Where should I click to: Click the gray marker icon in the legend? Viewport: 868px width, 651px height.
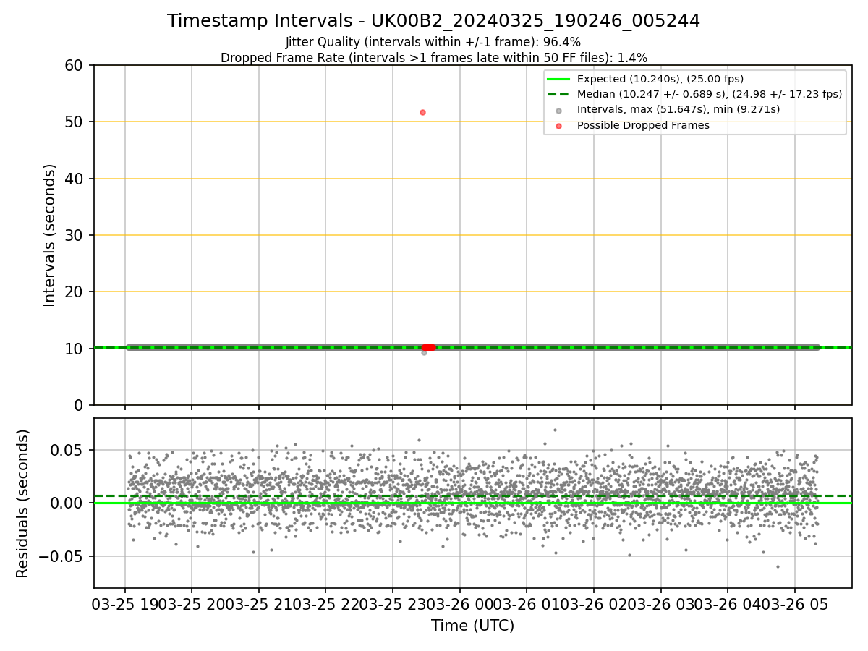click(558, 110)
